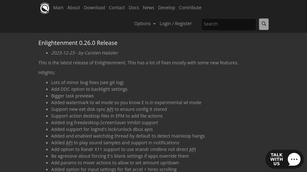The image size is (307, 172).
Task: Open the Main nav item
Action: [x=58, y=8]
